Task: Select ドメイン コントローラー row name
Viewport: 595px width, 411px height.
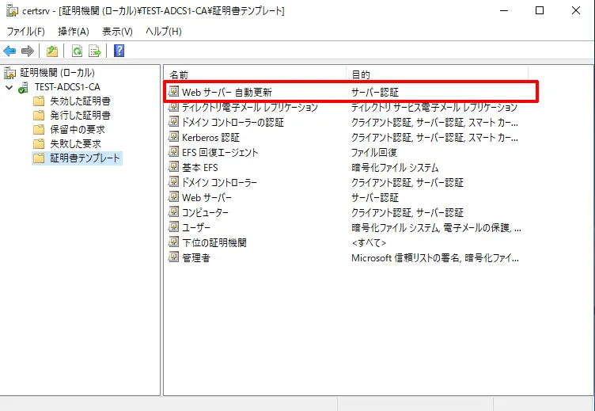Action: tap(219, 183)
